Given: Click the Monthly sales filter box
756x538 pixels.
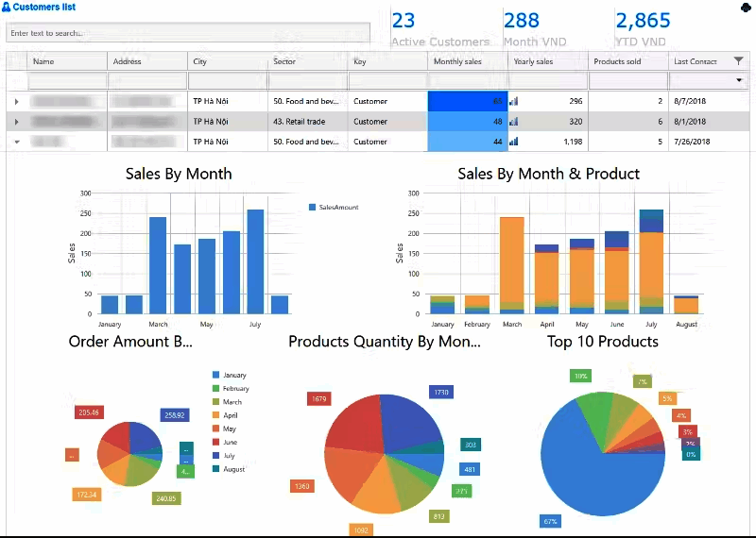Looking at the screenshot, I should pos(468,80).
